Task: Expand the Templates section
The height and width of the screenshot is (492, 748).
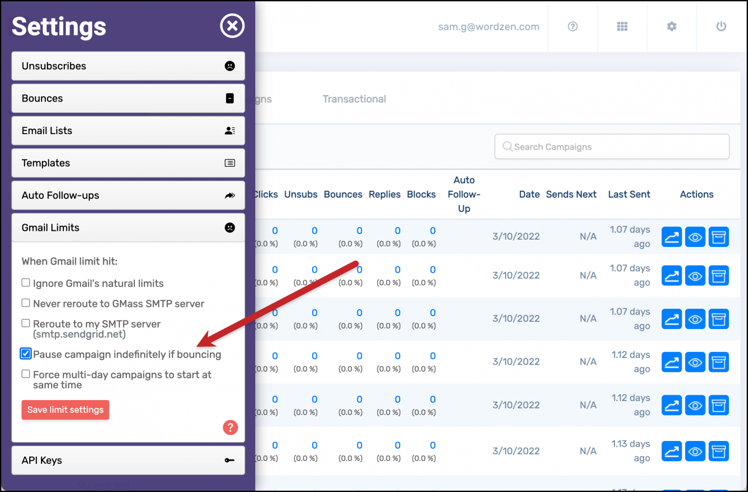Action: (x=128, y=163)
